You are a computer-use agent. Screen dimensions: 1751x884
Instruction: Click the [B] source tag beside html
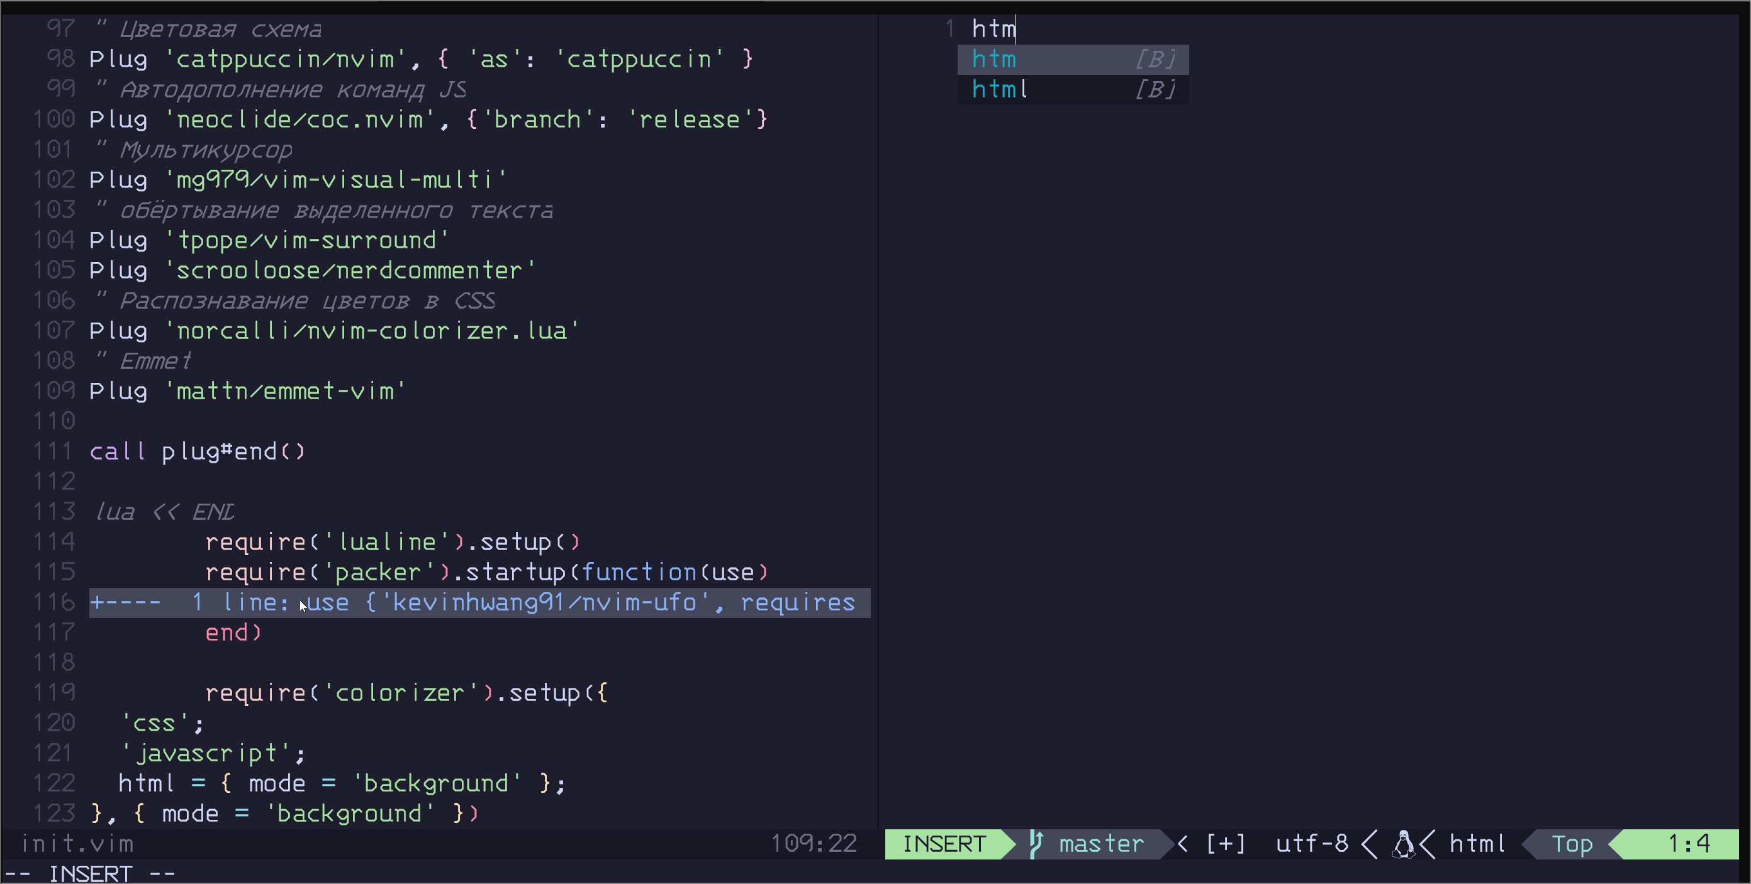click(1155, 89)
